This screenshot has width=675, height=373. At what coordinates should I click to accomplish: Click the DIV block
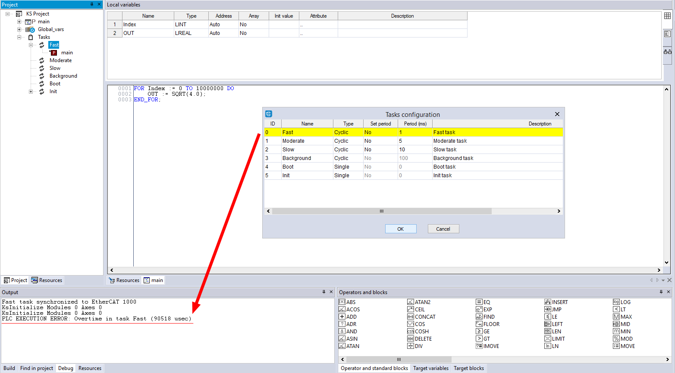pos(415,346)
